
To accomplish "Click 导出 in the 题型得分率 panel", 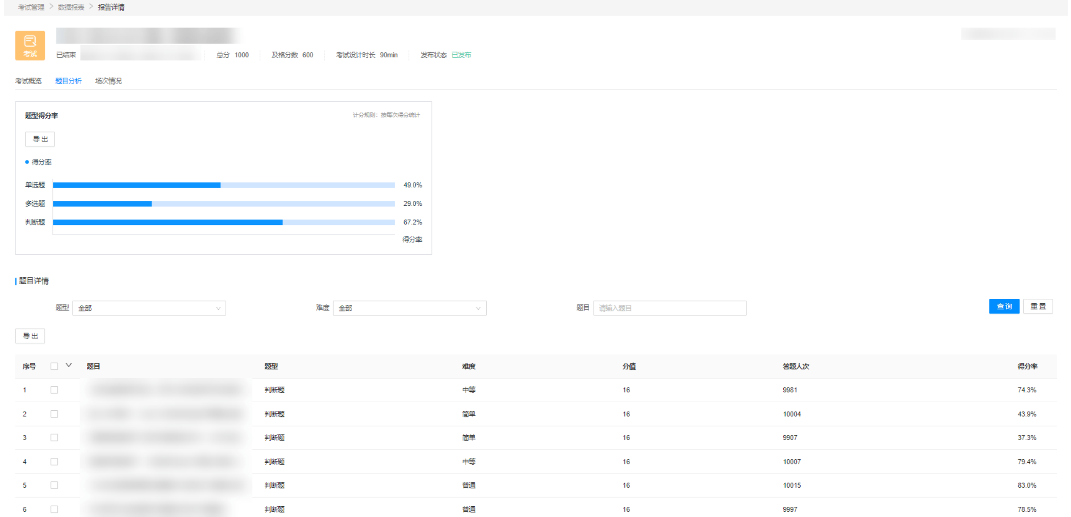I will click(x=40, y=139).
